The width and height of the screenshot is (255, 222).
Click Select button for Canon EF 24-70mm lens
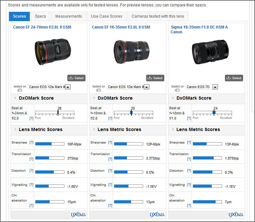click(76, 78)
